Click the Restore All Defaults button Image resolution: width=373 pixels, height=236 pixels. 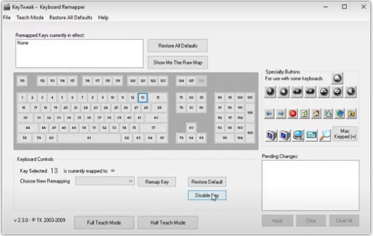click(178, 46)
